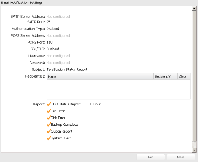
Task: Click the Fan Error checkmark icon
Action: pyautogui.click(x=48, y=111)
